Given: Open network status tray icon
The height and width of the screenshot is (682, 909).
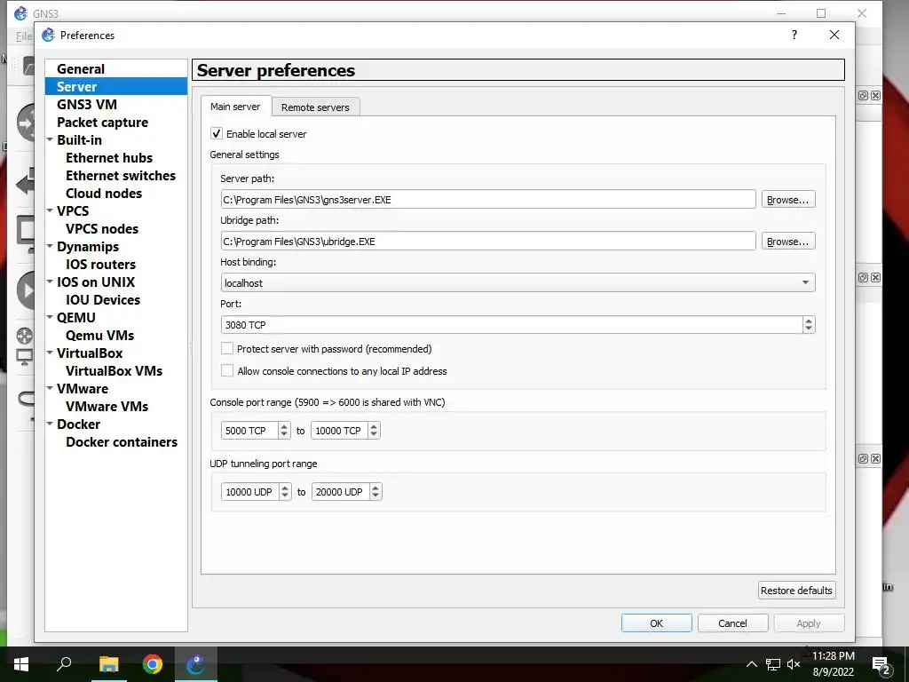Looking at the screenshot, I should pos(773,664).
